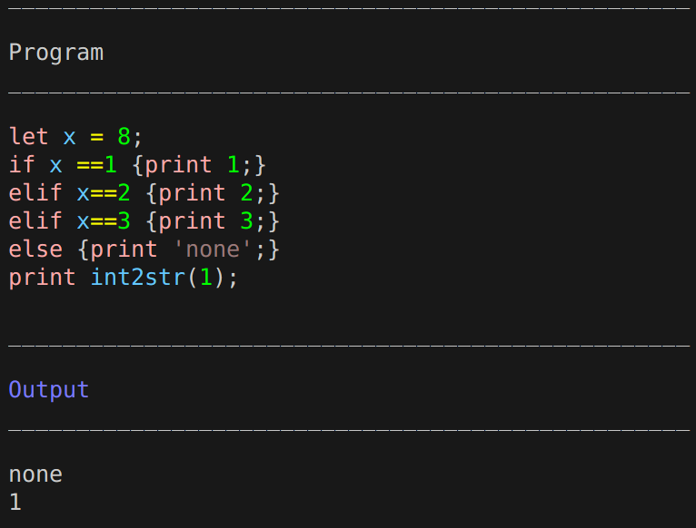Image resolution: width=696 pixels, height=528 pixels.
Task: Click the variable x in the let statement
Action: [x=69, y=137]
